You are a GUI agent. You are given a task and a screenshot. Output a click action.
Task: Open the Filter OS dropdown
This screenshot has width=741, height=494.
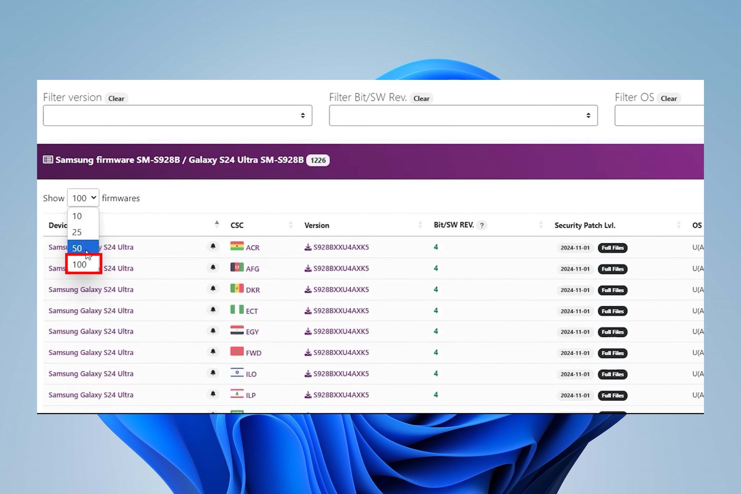pos(659,115)
